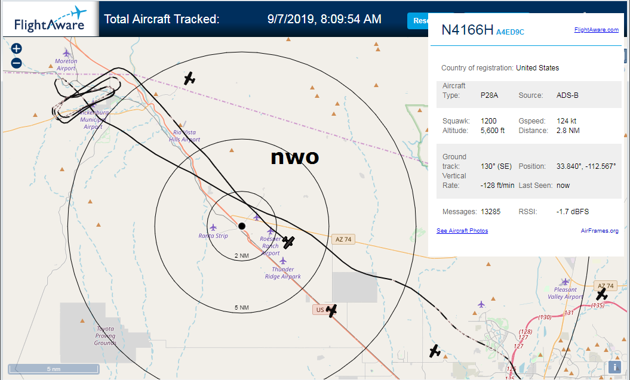Click the RSSI value -1.7 dBFS
The width and height of the screenshot is (630, 380).
coord(573,211)
